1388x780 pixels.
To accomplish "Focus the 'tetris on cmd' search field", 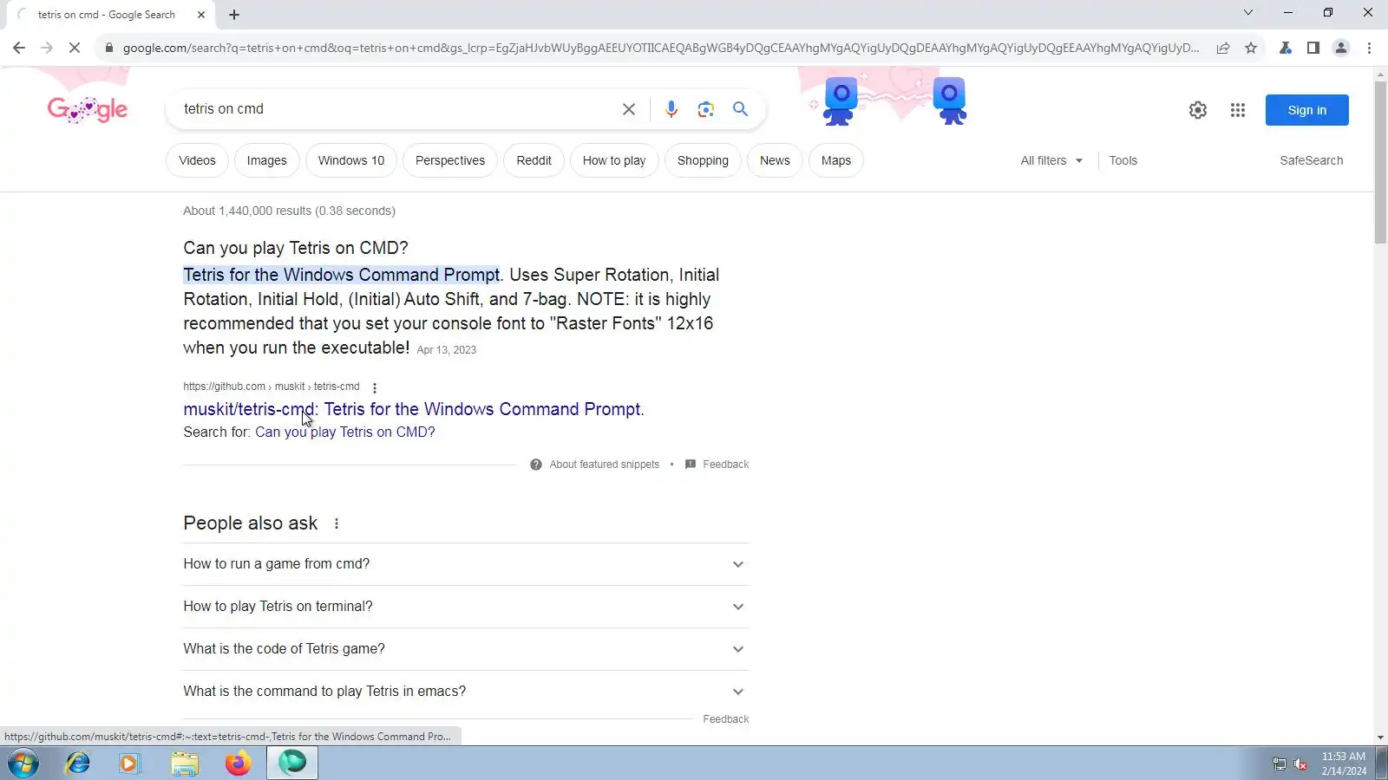I will 395,109.
